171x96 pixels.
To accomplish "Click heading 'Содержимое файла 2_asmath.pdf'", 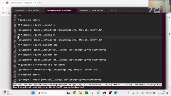I will click(x=37, y=55).
